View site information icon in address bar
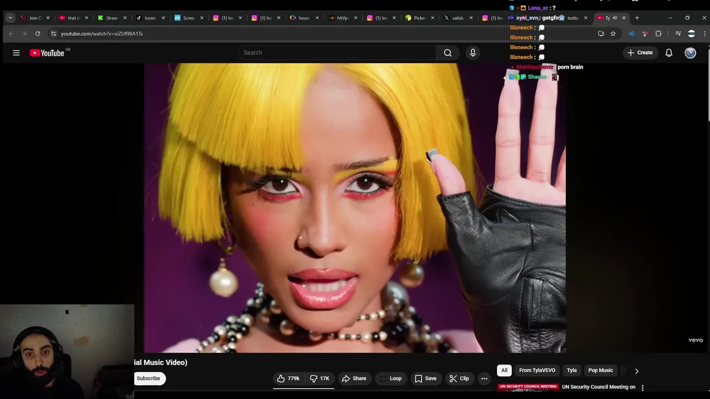Image resolution: width=710 pixels, height=399 pixels. (x=53, y=34)
